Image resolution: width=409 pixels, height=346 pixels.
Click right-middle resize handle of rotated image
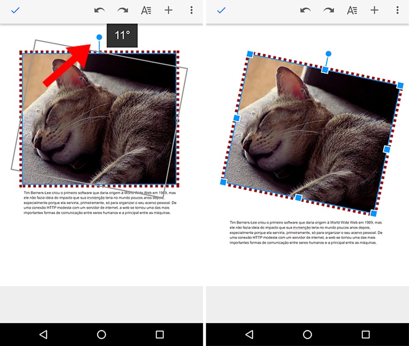coord(387,150)
